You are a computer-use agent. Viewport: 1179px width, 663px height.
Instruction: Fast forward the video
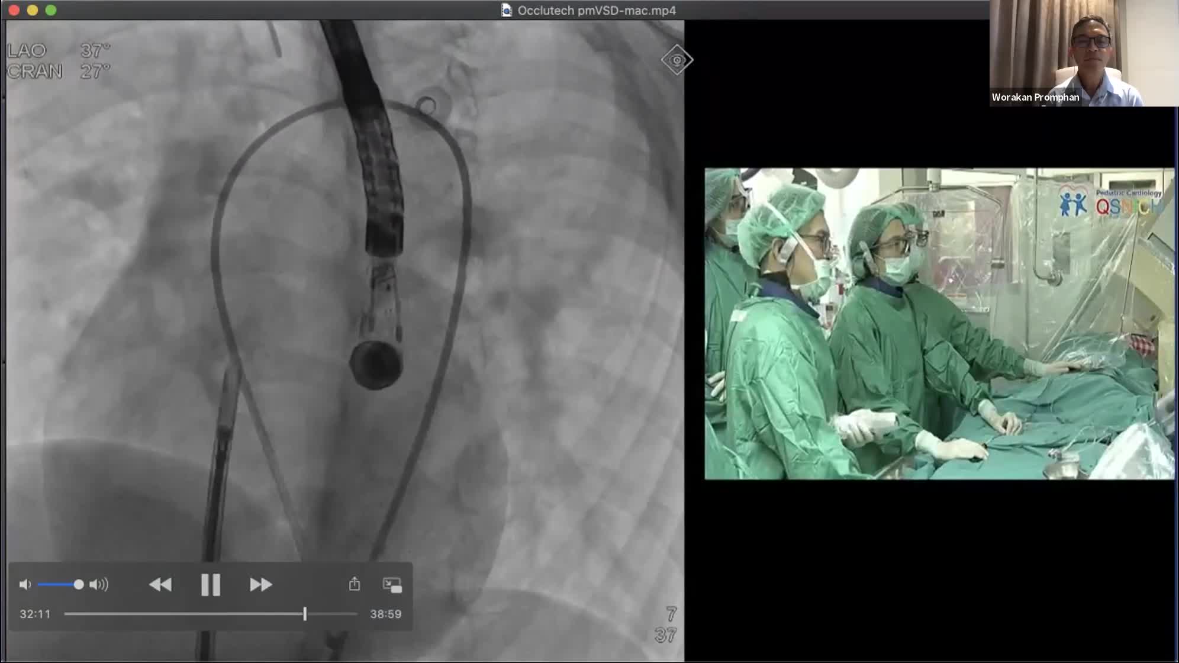click(260, 585)
